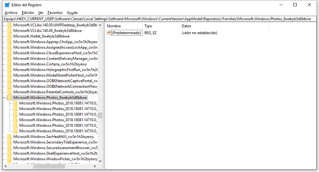Select Microsoft.Windows.HolographicFirstRun key
319x172 pixels.
[x=55, y=70]
